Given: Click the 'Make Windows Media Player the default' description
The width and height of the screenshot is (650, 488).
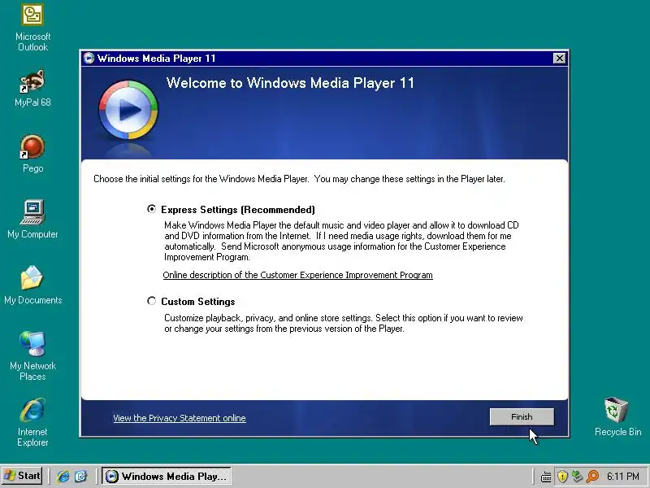Looking at the screenshot, I should tap(341, 241).
